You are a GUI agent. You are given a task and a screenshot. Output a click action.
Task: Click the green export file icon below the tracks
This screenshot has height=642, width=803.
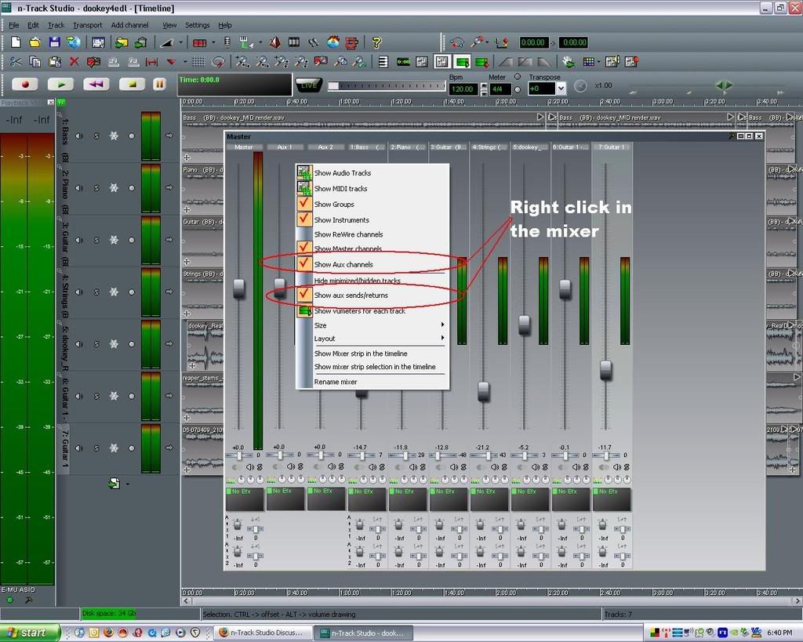pyautogui.click(x=114, y=483)
